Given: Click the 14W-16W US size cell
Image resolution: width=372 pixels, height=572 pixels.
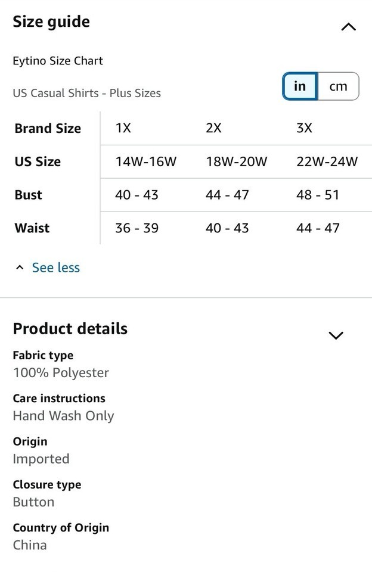Looking at the screenshot, I should coord(146,161).
